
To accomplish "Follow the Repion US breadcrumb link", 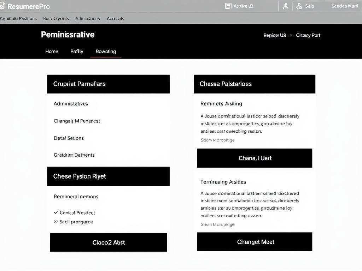I will pyautogui.click(x=275, y=35).
